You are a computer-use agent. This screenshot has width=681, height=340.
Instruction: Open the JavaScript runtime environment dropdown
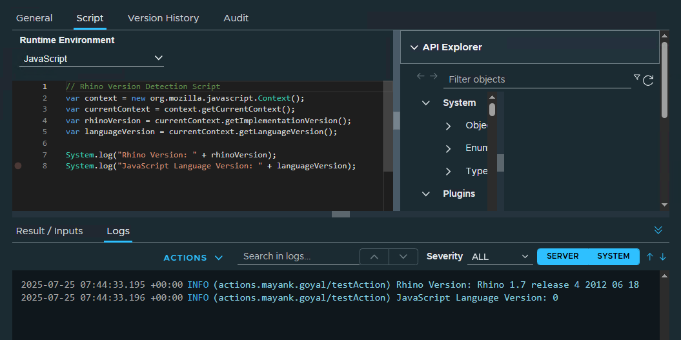click(x=92, y=59)
